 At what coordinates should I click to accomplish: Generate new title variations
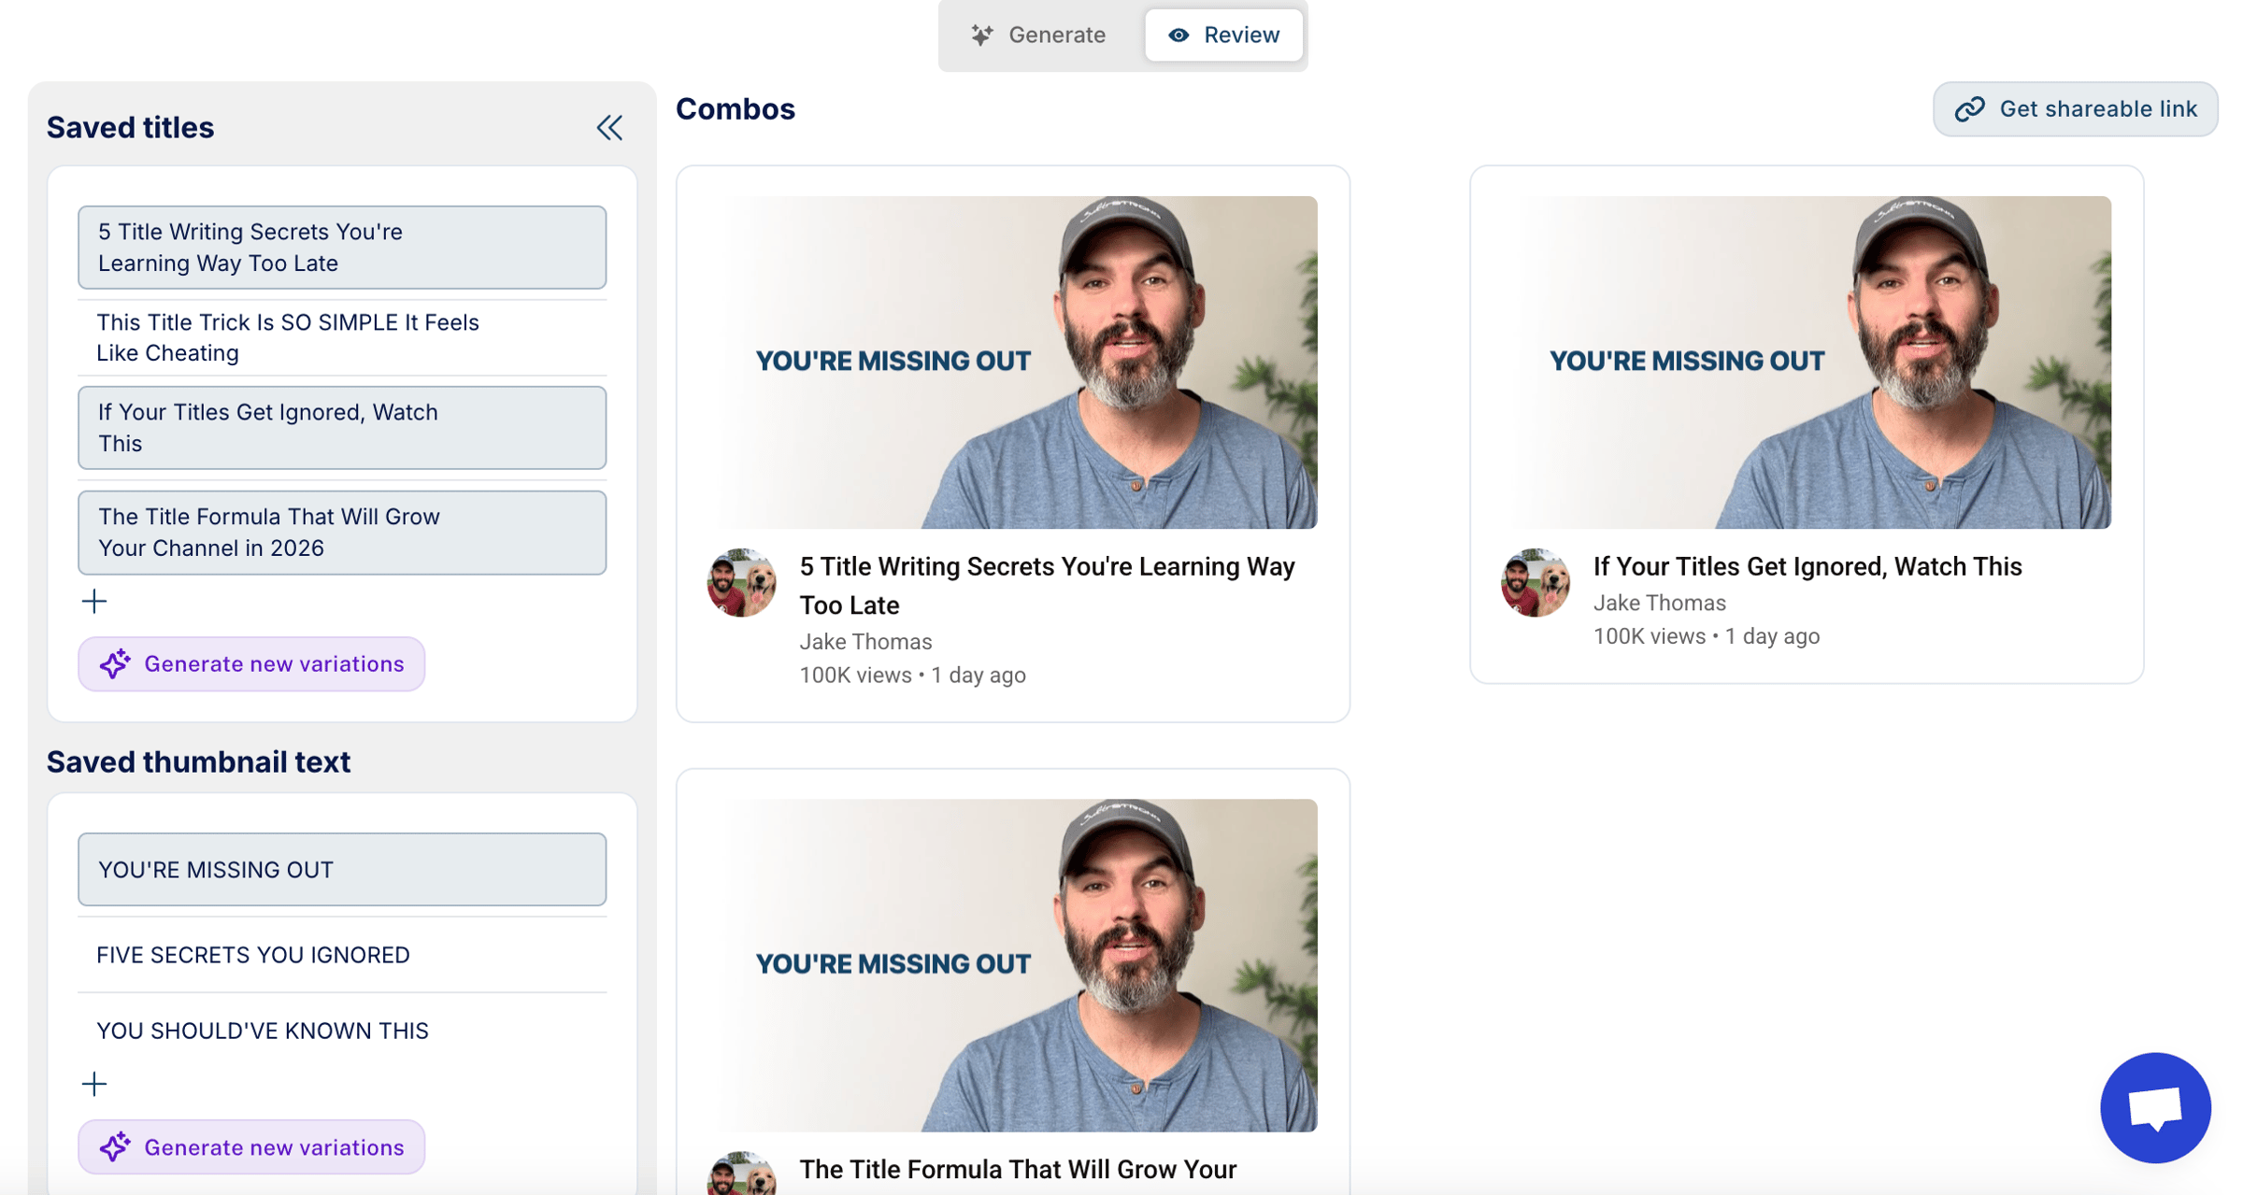point(251,664)
